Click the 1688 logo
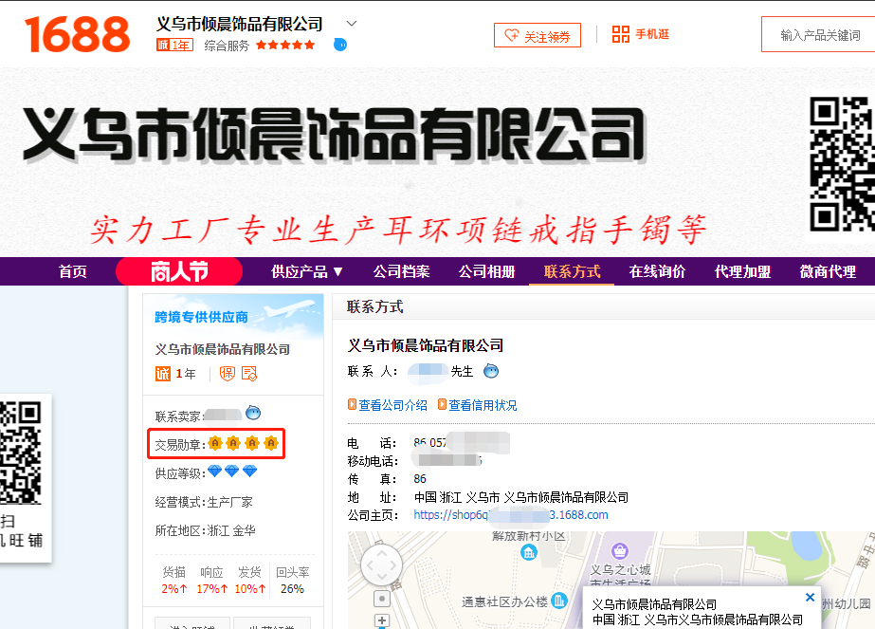This screenshot has height=629, width=875. pyautogui.click(x=77, y=35)
